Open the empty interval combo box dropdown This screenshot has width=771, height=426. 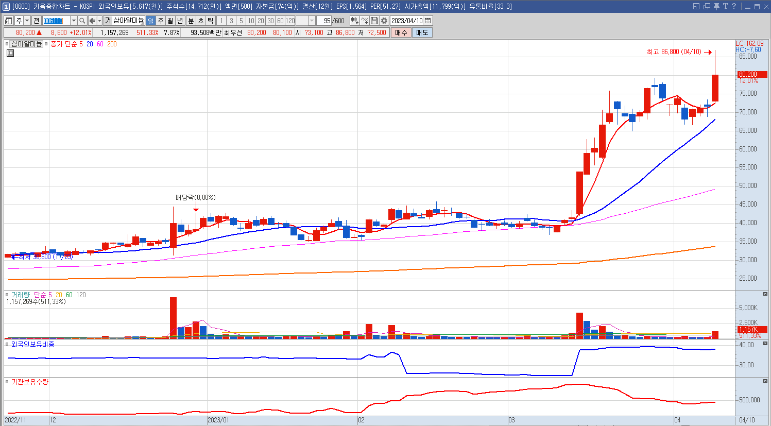click(312, 21)
